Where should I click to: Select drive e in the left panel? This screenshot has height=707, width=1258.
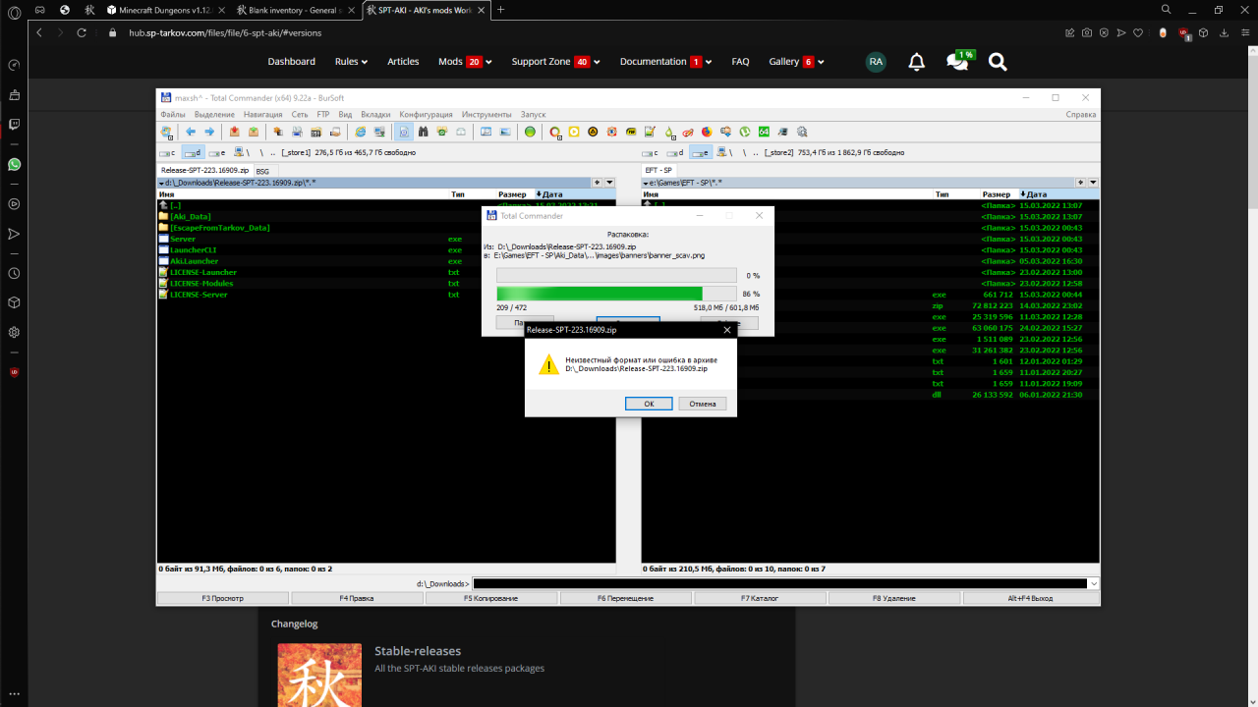click(x=217, y=152)
